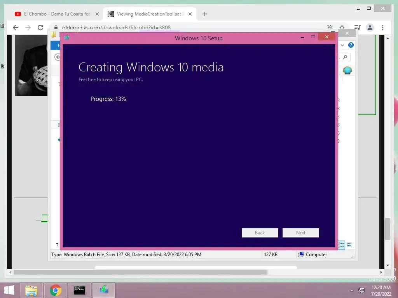Click the lock site info icon
This screenshot has width=398, height=298.
click(56, 28)
